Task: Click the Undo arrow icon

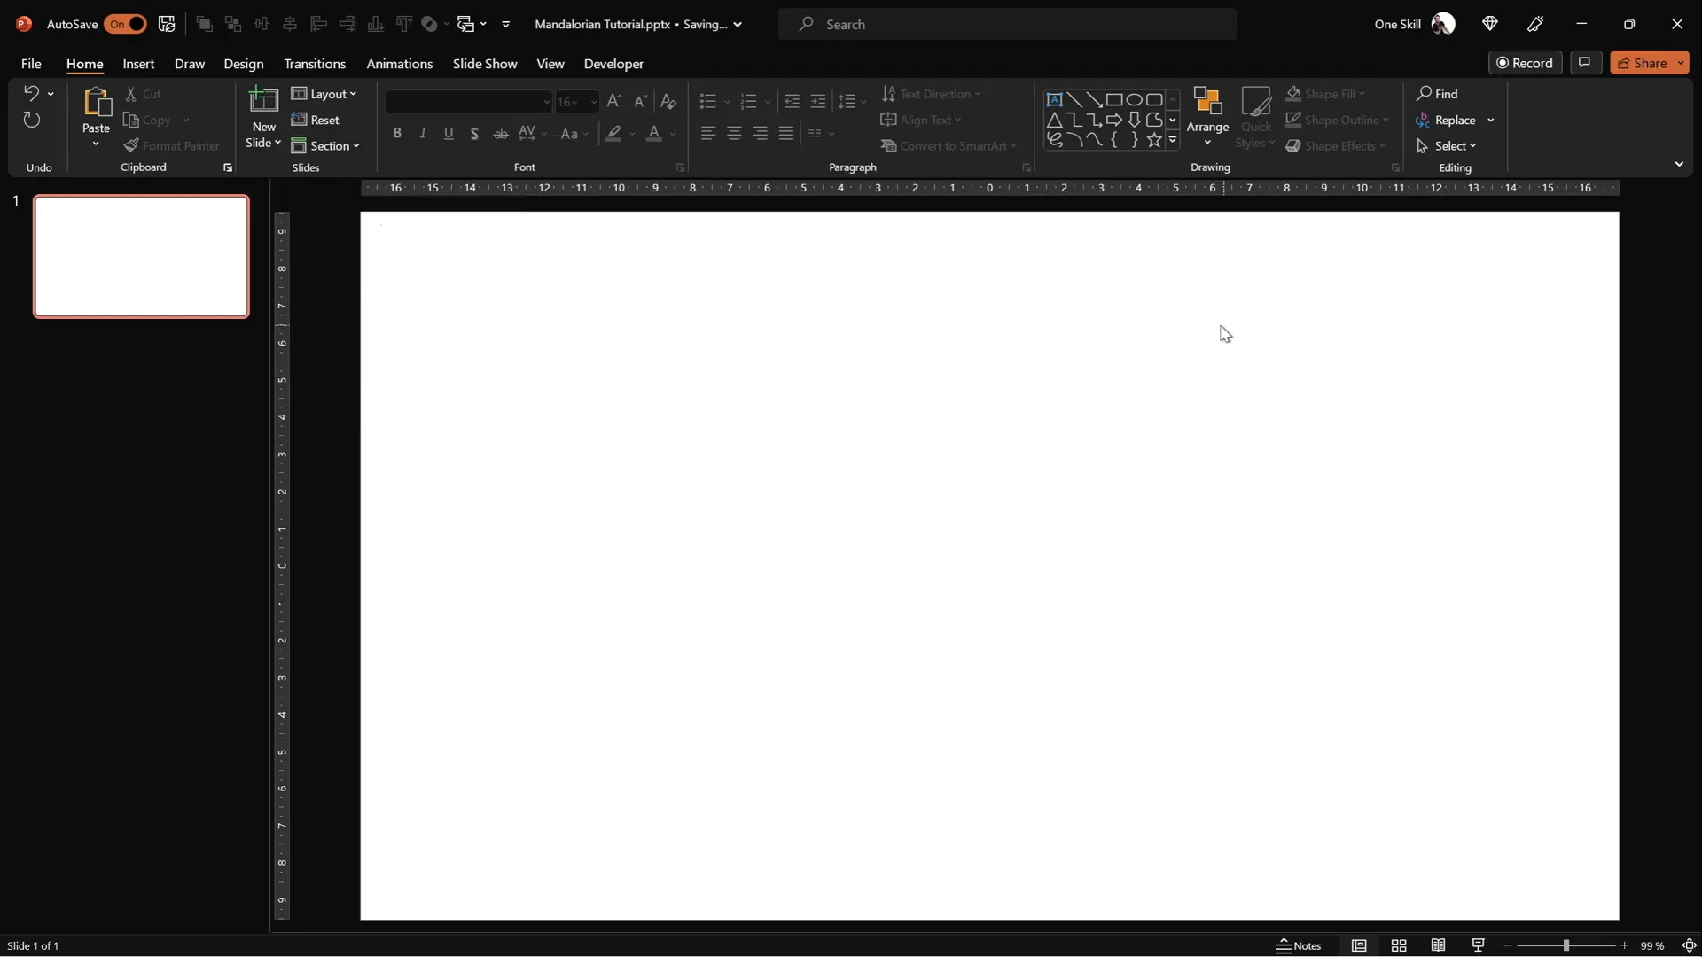Action: pyautogui.click(x=31, y=93)
